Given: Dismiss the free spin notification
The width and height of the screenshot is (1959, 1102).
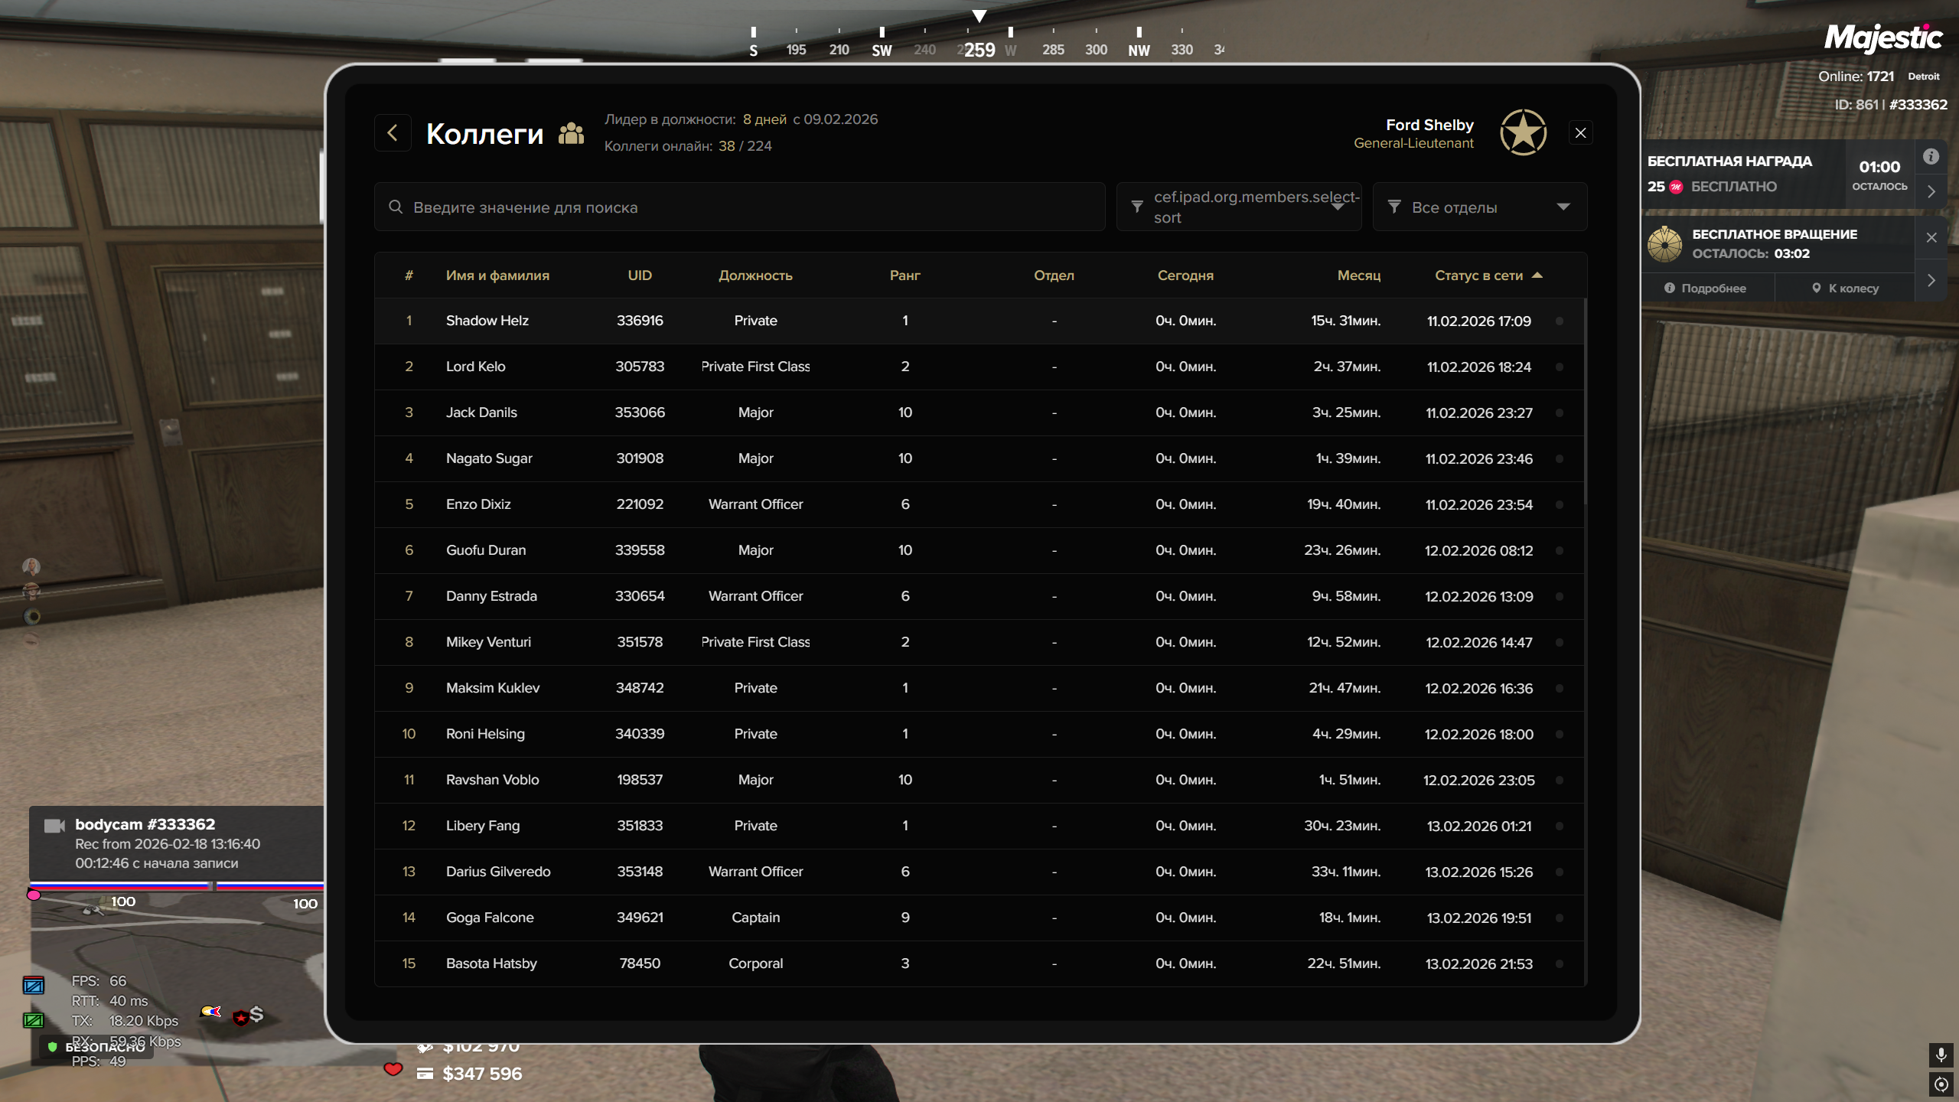Looking at the screenshot, I should click(1931, 237).
